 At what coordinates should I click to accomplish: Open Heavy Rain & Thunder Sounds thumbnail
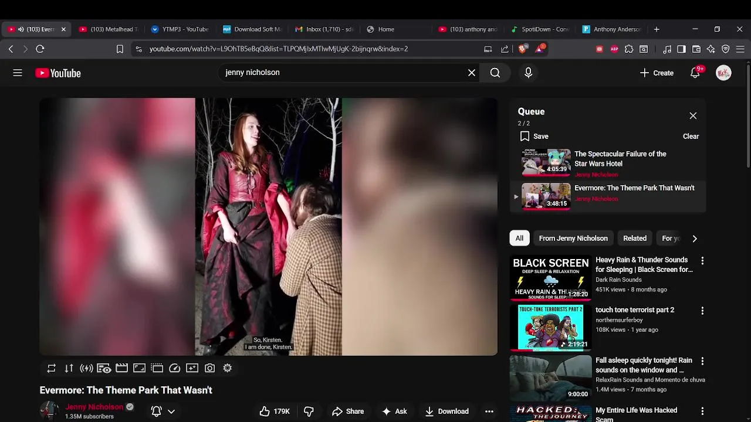coord(550,278)
